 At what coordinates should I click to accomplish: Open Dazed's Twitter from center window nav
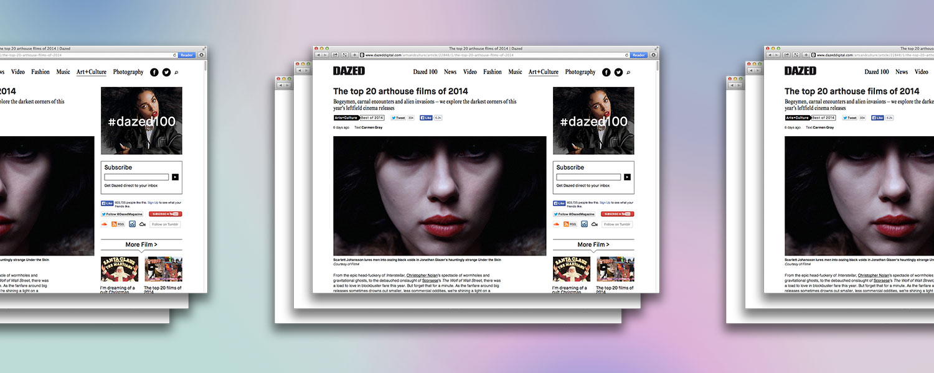(x=618, y=72)
